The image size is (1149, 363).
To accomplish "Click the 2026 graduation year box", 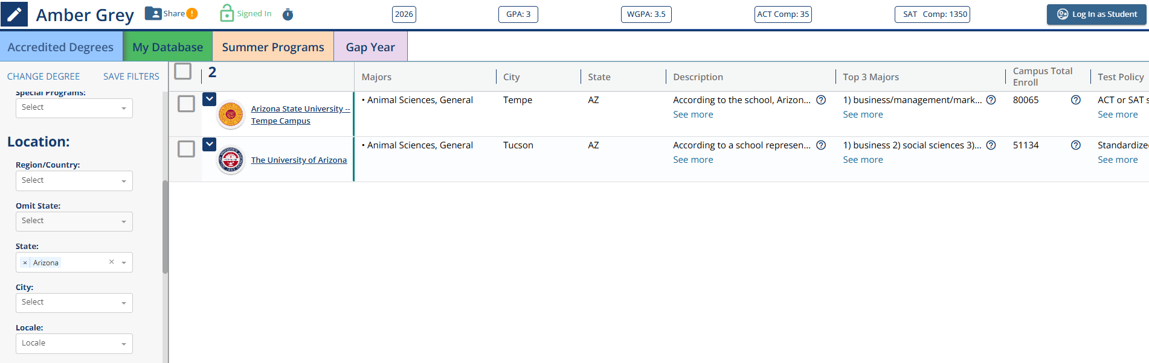I will point(404,14).
